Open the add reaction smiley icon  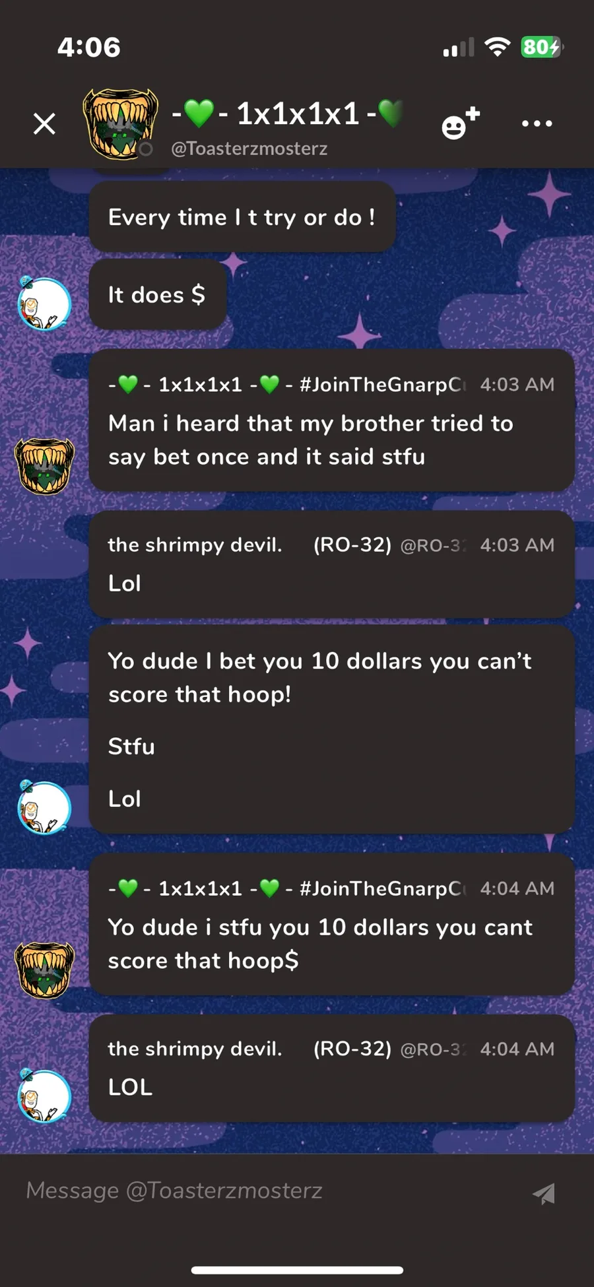[x=460, y=123]
